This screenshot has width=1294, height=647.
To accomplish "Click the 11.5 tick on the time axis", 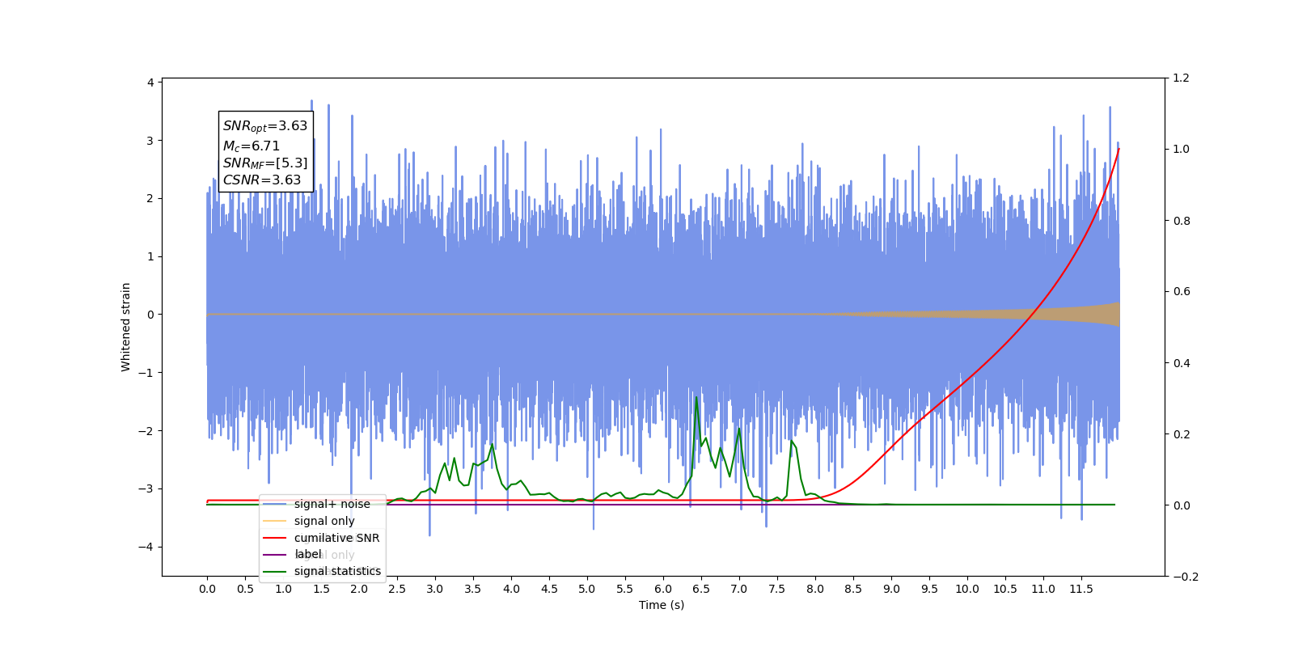I will (x=1081, y=589).
